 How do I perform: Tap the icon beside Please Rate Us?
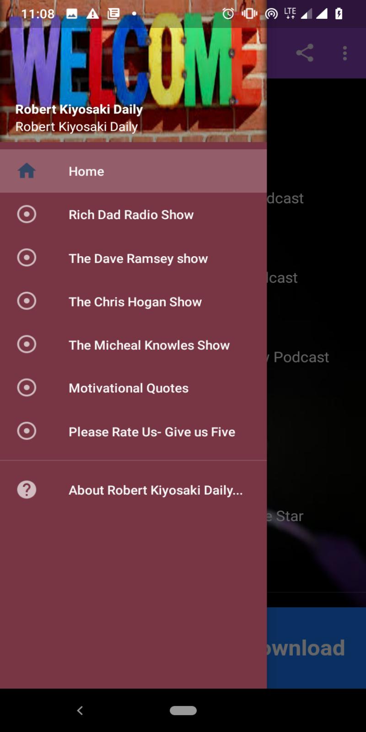pyautogui.click(x=27, y=431)
